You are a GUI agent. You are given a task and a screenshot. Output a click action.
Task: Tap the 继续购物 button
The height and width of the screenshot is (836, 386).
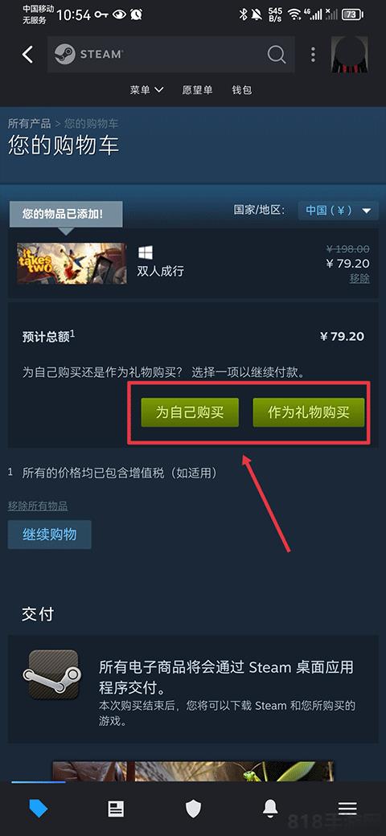coord(50,535)
